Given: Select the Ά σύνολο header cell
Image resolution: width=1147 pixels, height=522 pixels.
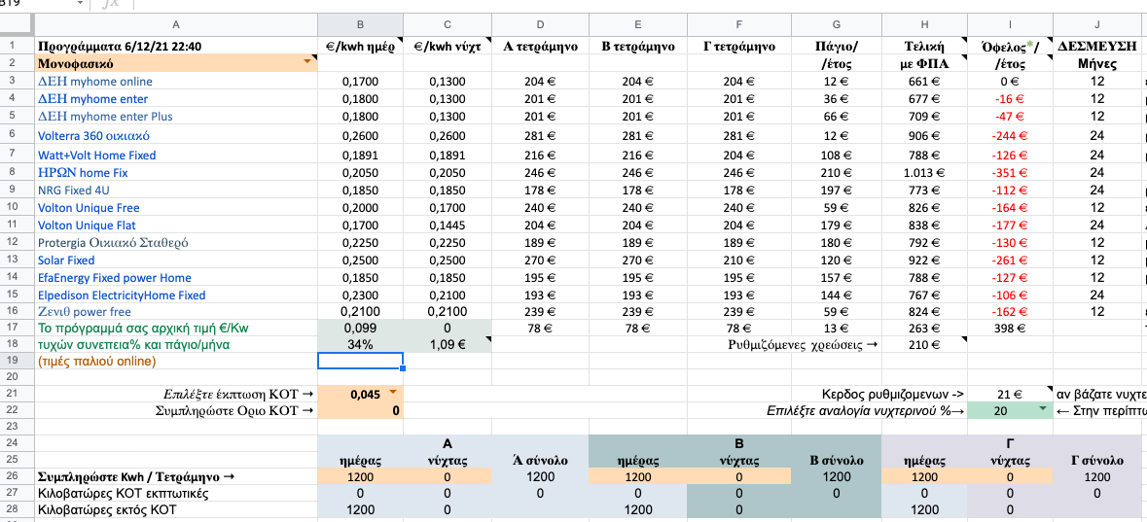Looking at the screenshot, I should (540, 461).
